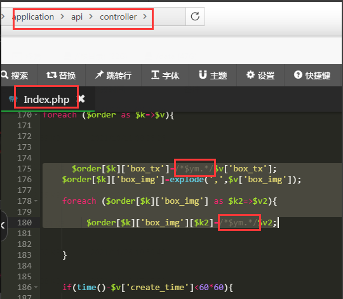The width and height of the screenshot is (343, 299).
Task: Navigate to the api folder breadcrumb
Action: tap(77, 17)
